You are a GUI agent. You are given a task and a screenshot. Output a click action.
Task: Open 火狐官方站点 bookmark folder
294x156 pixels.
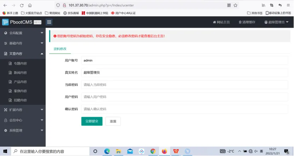pos(31,13)
